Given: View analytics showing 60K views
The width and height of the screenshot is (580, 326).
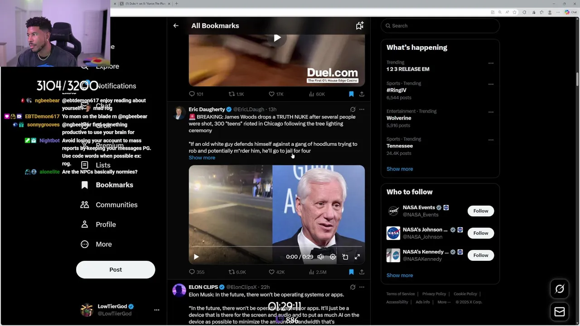Looking at the screenshot, I should click(x=317, y=94).
